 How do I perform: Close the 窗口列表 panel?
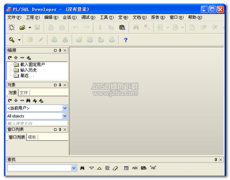click(x=65, y=130)
